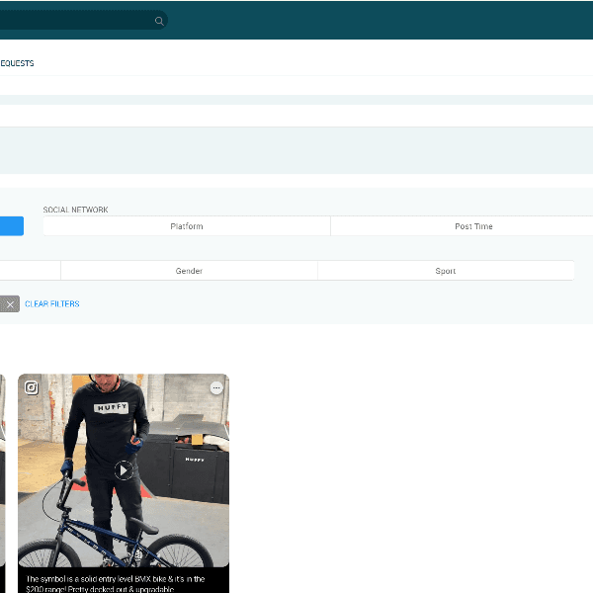Expand the Platform filter dropdown

(186, 226)
